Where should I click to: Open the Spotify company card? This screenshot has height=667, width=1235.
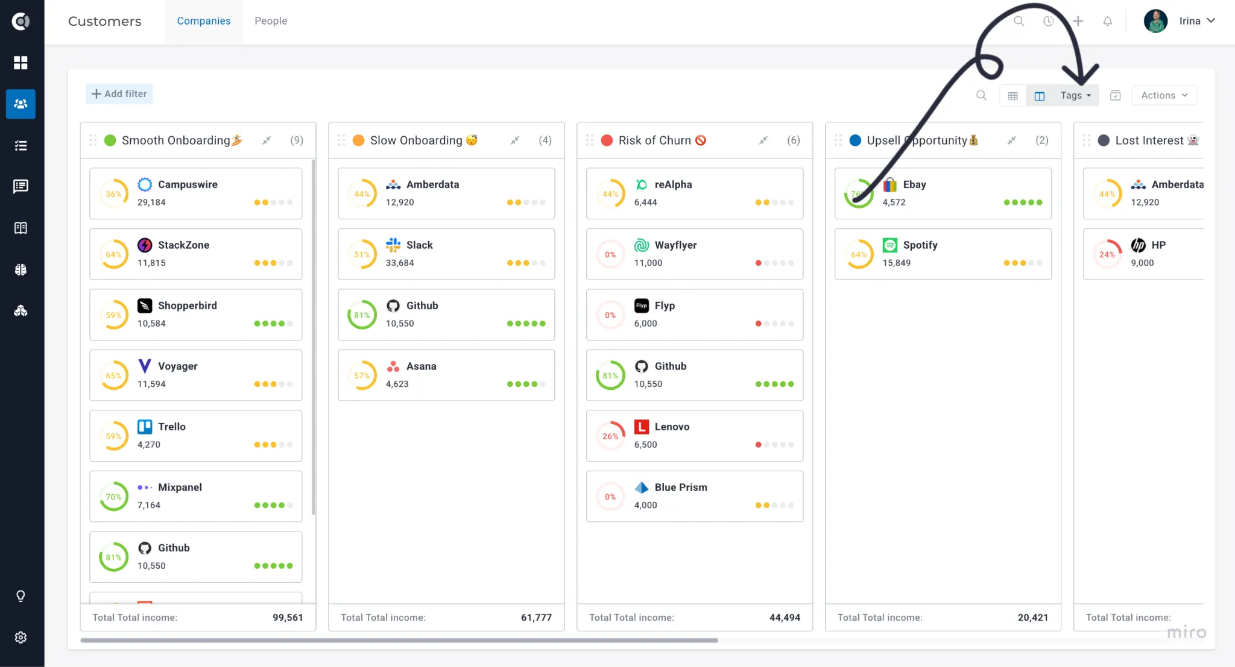point(943,254)
